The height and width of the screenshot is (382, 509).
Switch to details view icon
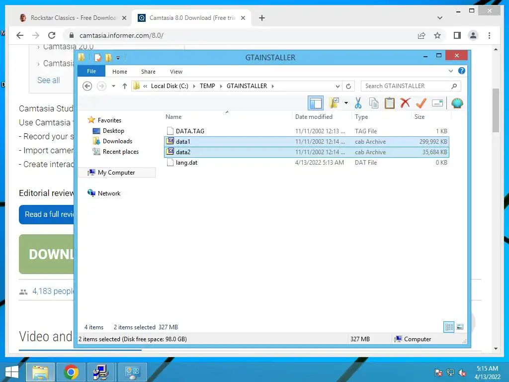point(449,327)
